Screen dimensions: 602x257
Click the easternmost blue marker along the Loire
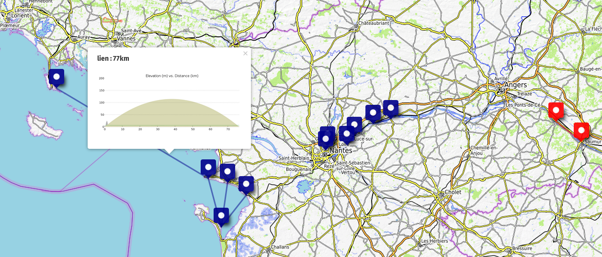[391, 108]
